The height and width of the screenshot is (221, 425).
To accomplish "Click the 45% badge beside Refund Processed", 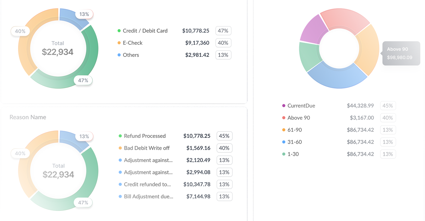I will (224, 136).
